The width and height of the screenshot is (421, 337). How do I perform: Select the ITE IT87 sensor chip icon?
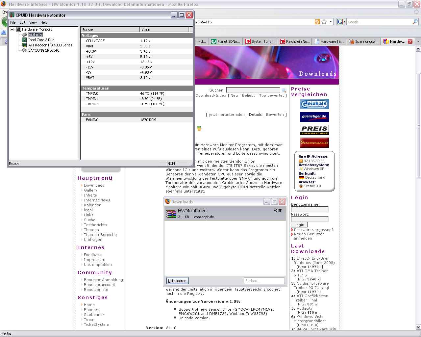click(x=24, y=35)
